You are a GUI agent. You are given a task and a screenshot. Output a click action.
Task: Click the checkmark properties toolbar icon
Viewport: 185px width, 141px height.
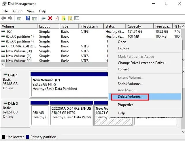pyautogui.click(x=57, y=18)
